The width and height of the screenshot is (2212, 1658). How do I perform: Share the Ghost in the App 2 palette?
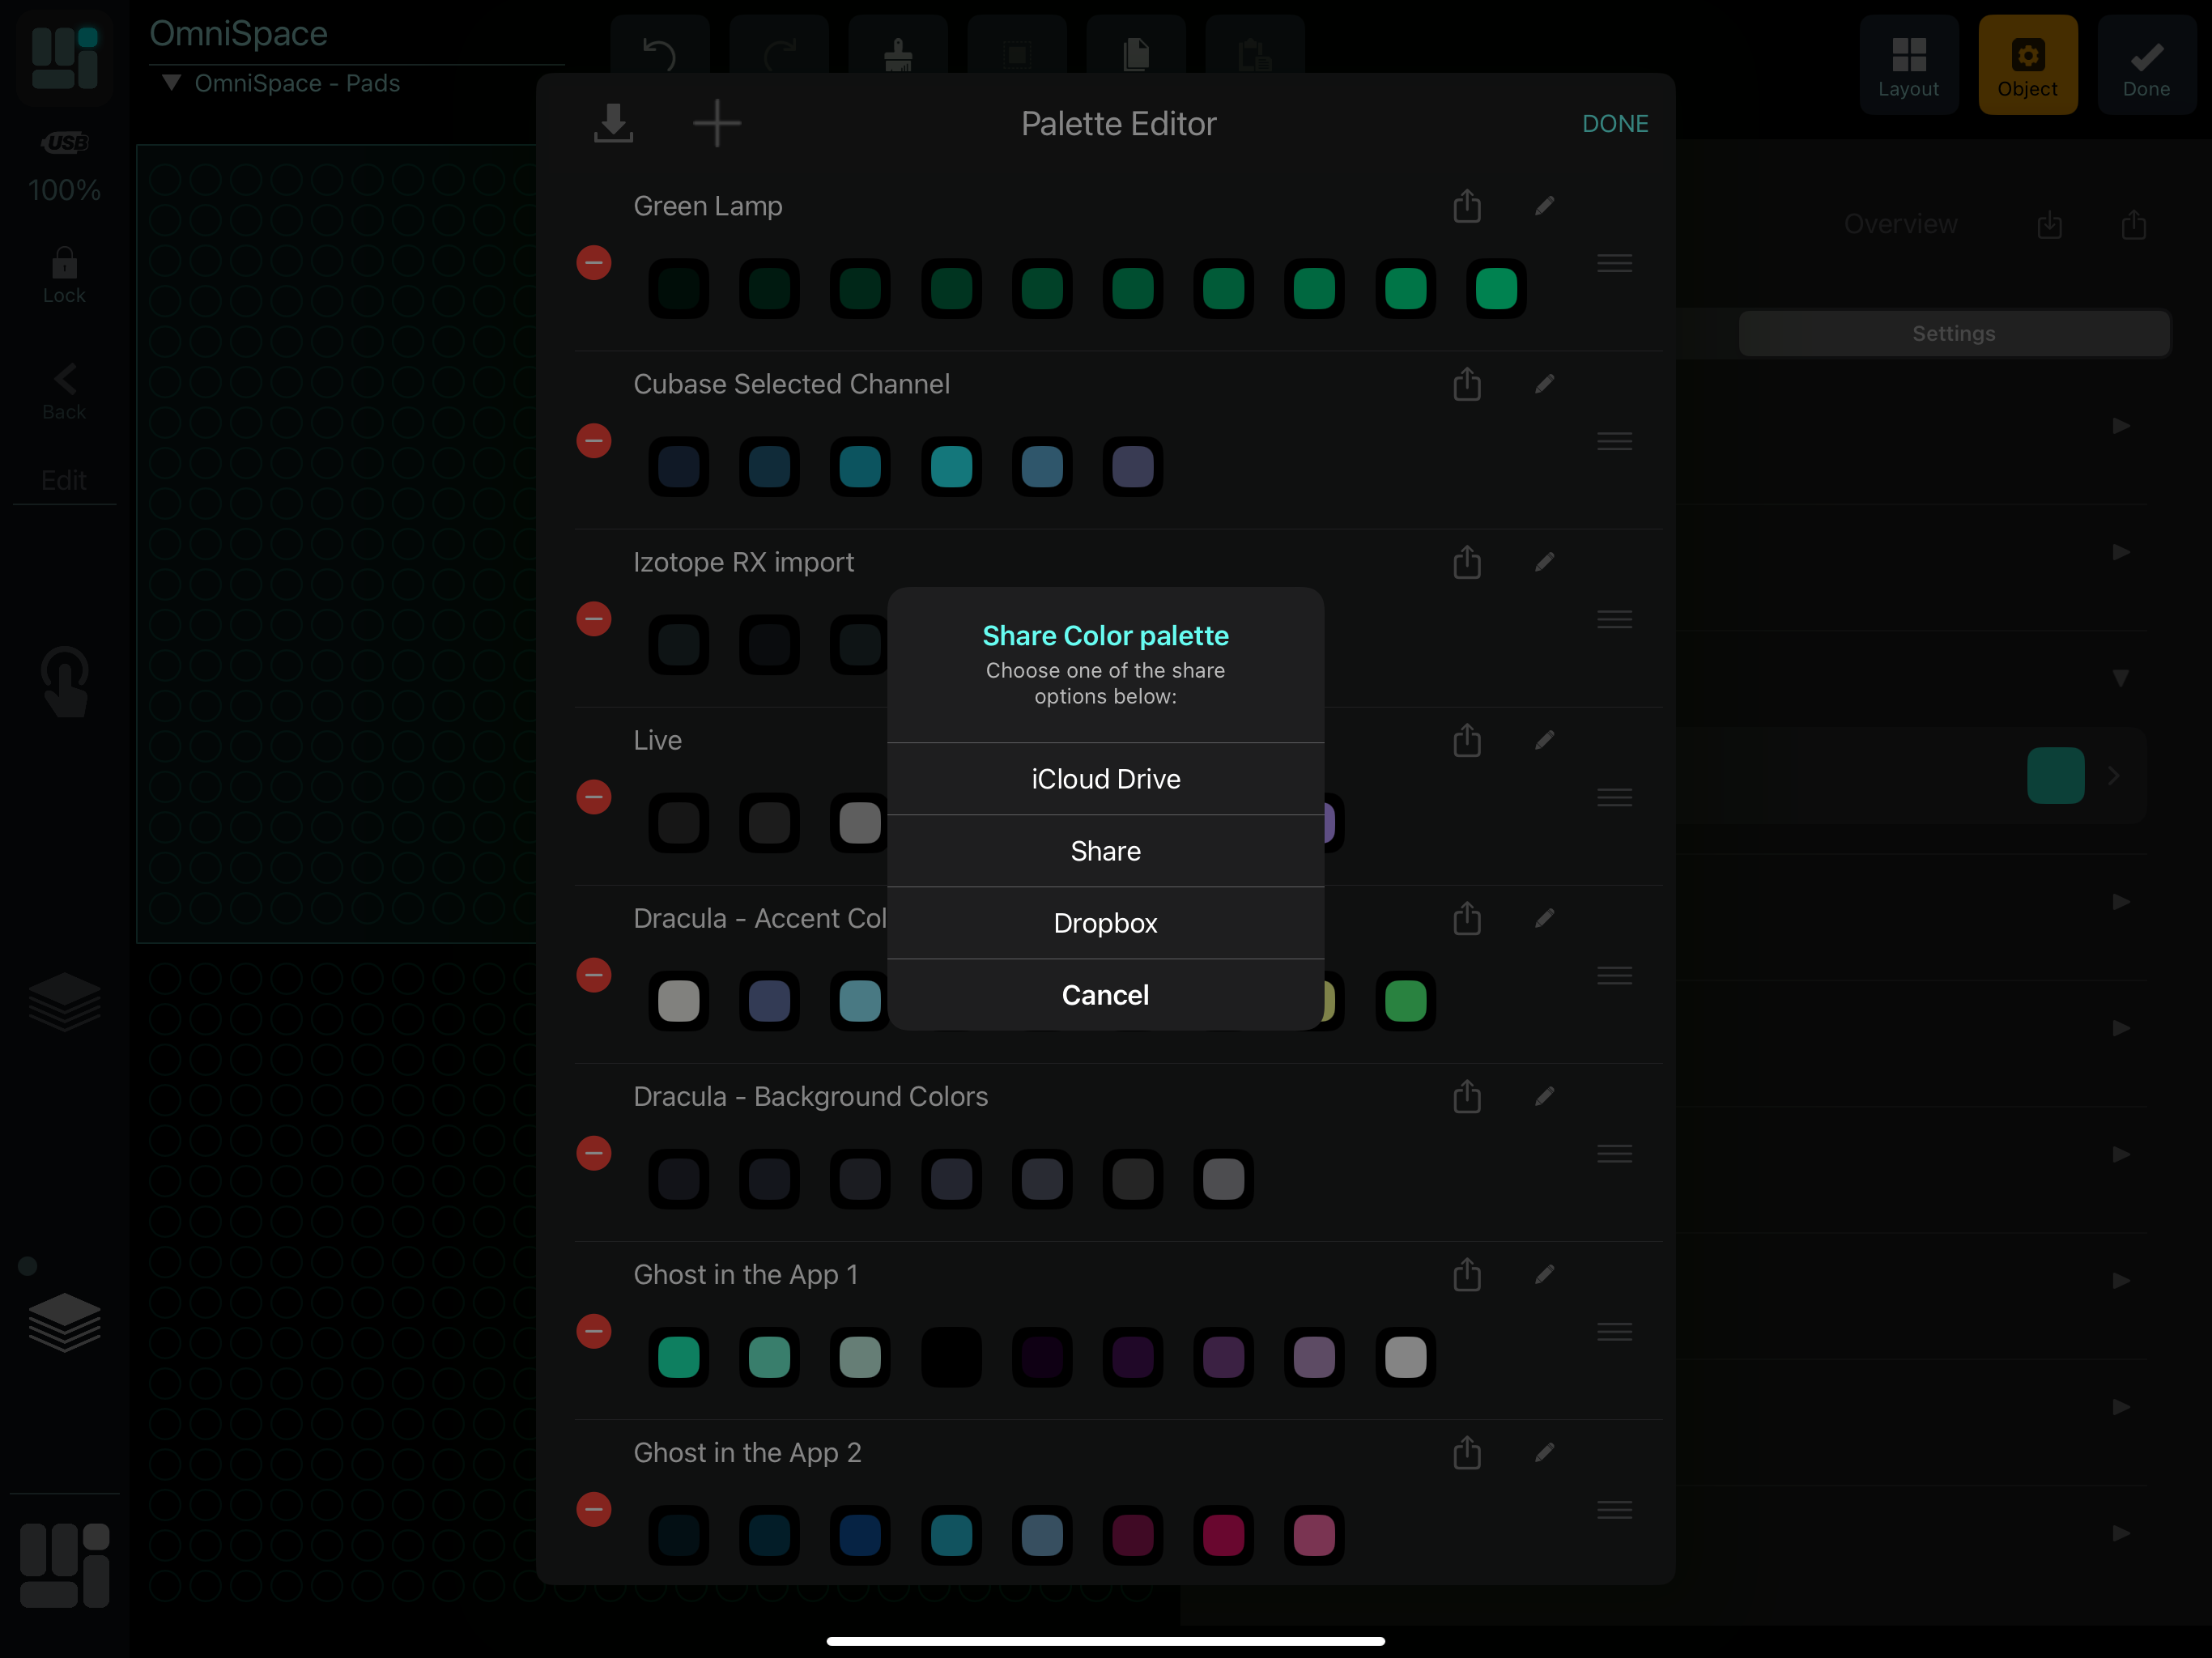(1466, 1452)
